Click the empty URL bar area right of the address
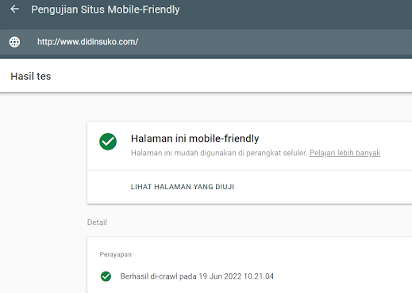 [x=275, y=42]
